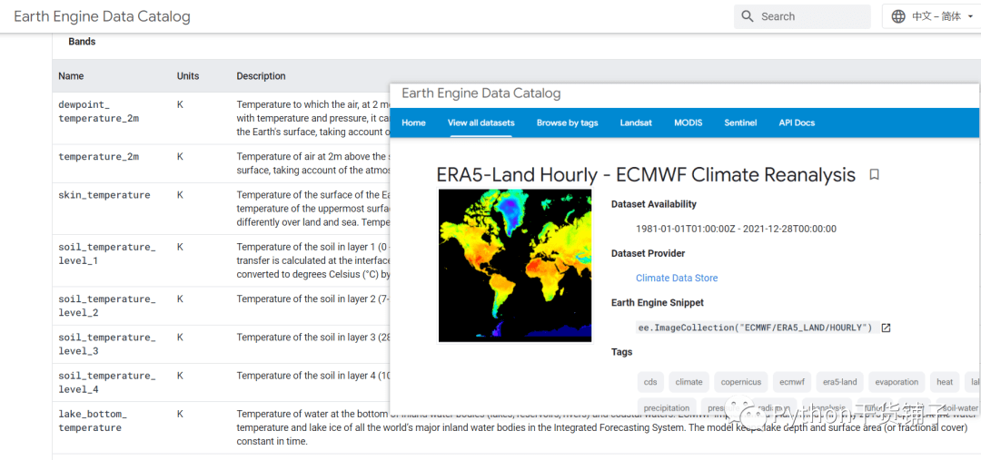Click the soil_temperature_level_1 band name

coord(107,254)
